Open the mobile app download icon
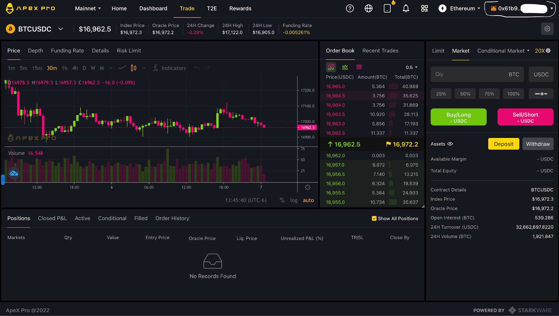 click(387, 8)
